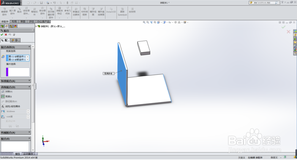
Task: Click the Update Speedpak (更新Speedpak) tool
Action: pos(122,12)
